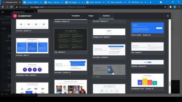Open the Pages tab in ElementsKit
The width and height of the screenshot is (182, 102).
click(x=91, y=16)
